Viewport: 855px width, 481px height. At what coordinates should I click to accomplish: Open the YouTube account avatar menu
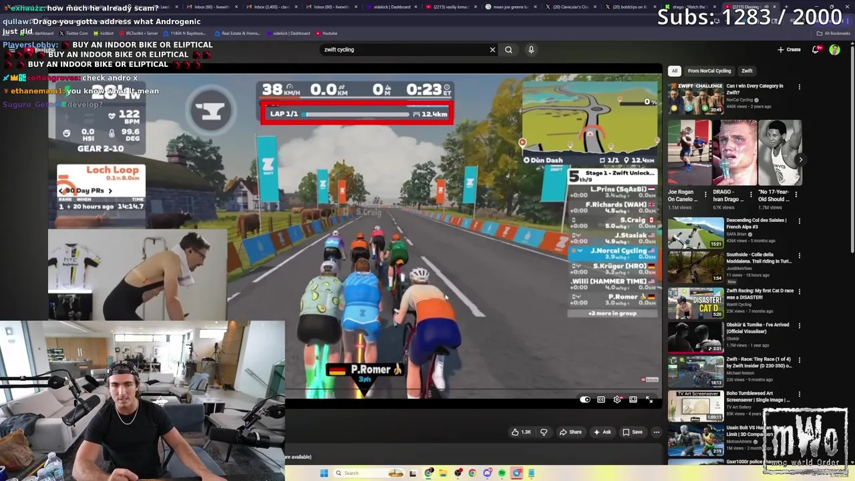point(834,49)
